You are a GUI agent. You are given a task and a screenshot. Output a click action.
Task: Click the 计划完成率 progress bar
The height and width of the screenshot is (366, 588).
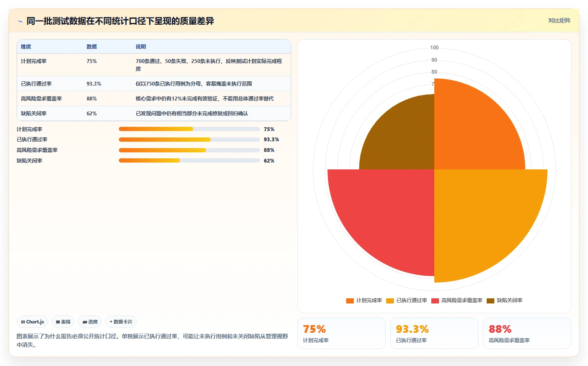coord(189,129)
